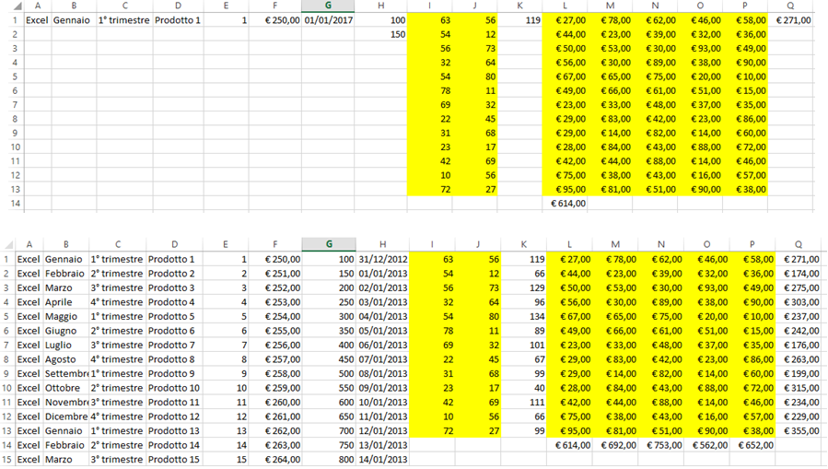Select the total cell € 652,00

(752, 445)
